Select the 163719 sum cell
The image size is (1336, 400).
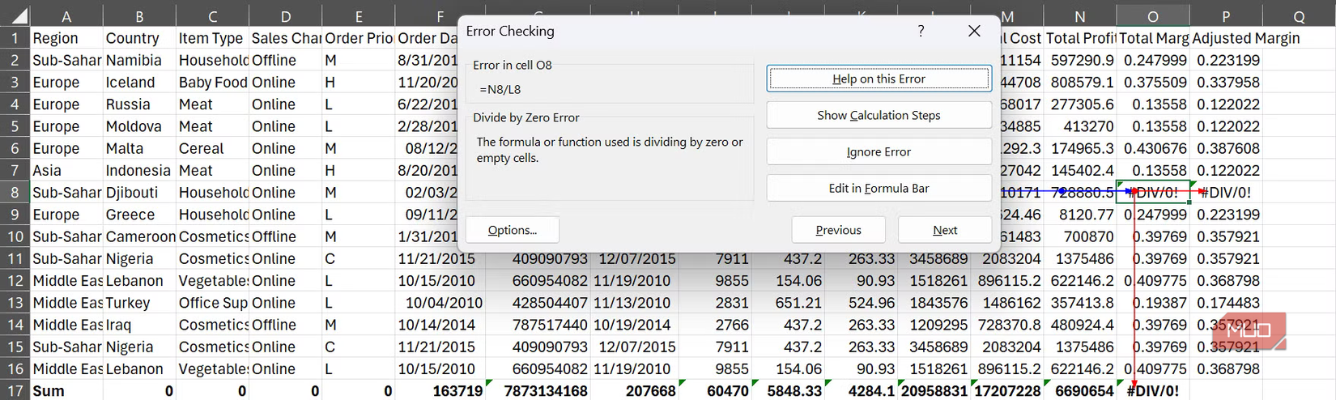click(x=440, y=390)
